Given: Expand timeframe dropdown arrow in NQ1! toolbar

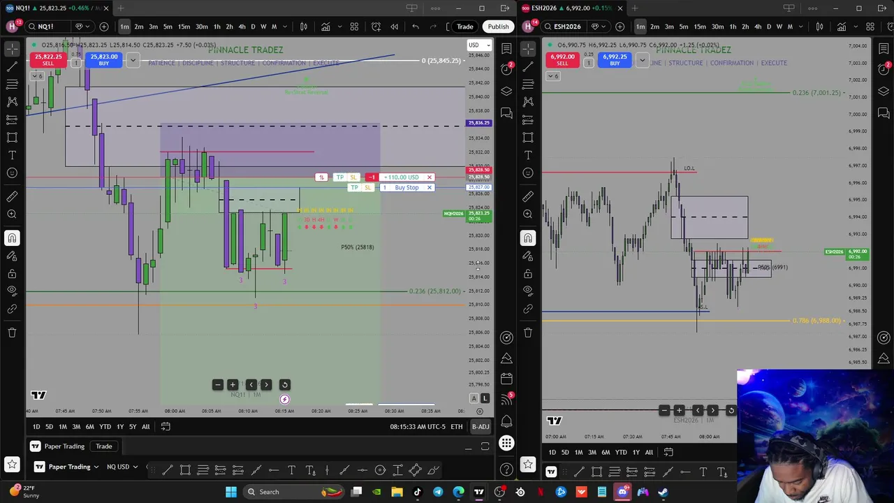Looking at the screenshot, I should 284,27.
